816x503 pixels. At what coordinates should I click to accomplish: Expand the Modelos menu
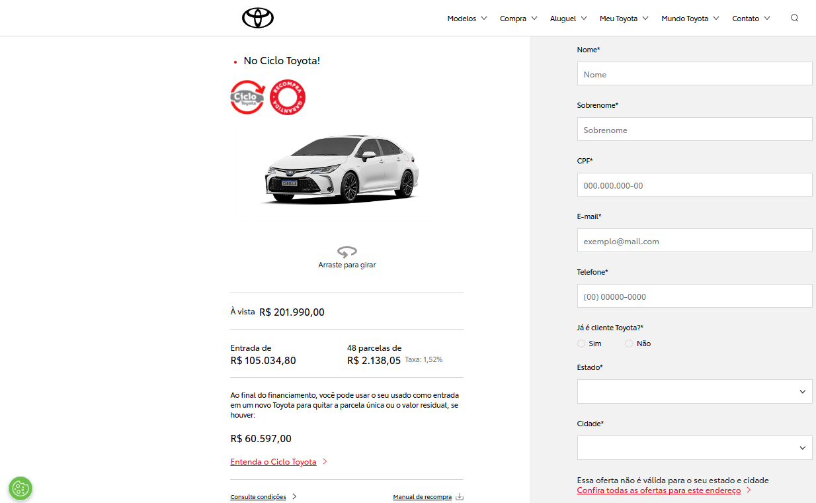[467, 19]
